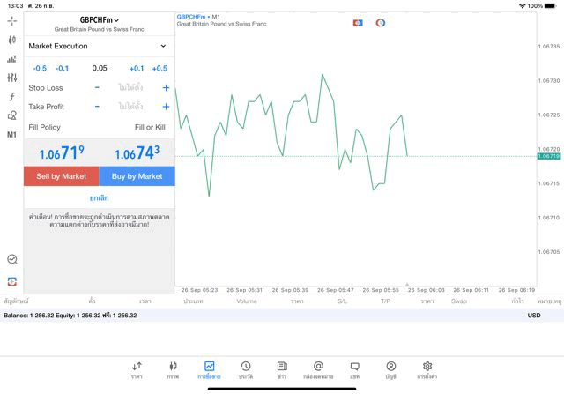Switch to the News (ข่าว) tab
The image size is (564, 394).
[x=282, y=369]
